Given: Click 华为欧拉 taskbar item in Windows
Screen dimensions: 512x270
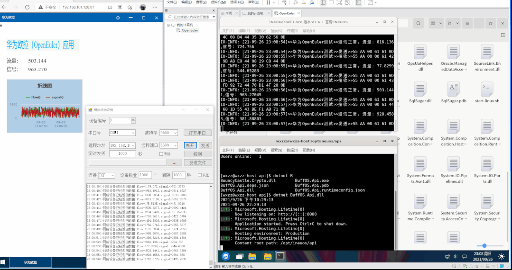Looking at the screenshot, I should pos(30,262).
